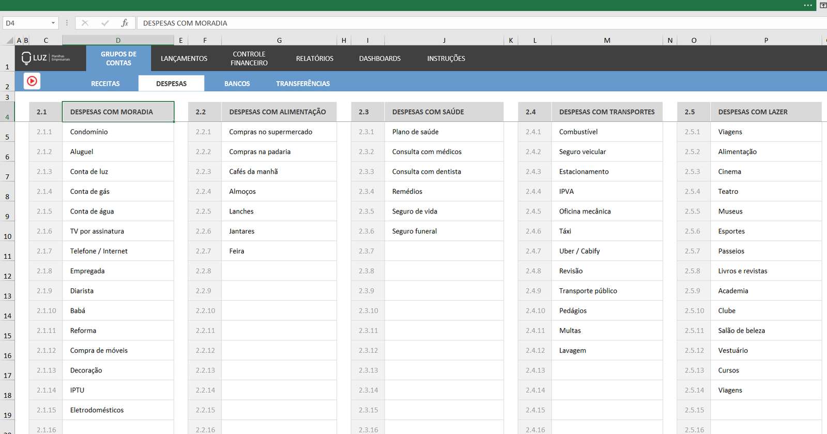
Task: Click the confirm checkmark formula icon
Action: coord(105,23)
